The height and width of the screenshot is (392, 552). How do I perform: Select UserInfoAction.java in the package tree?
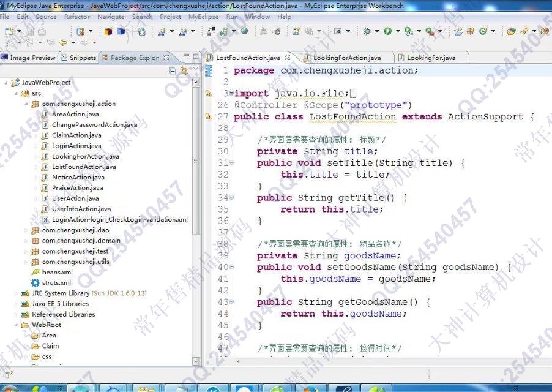click(81, 209)
